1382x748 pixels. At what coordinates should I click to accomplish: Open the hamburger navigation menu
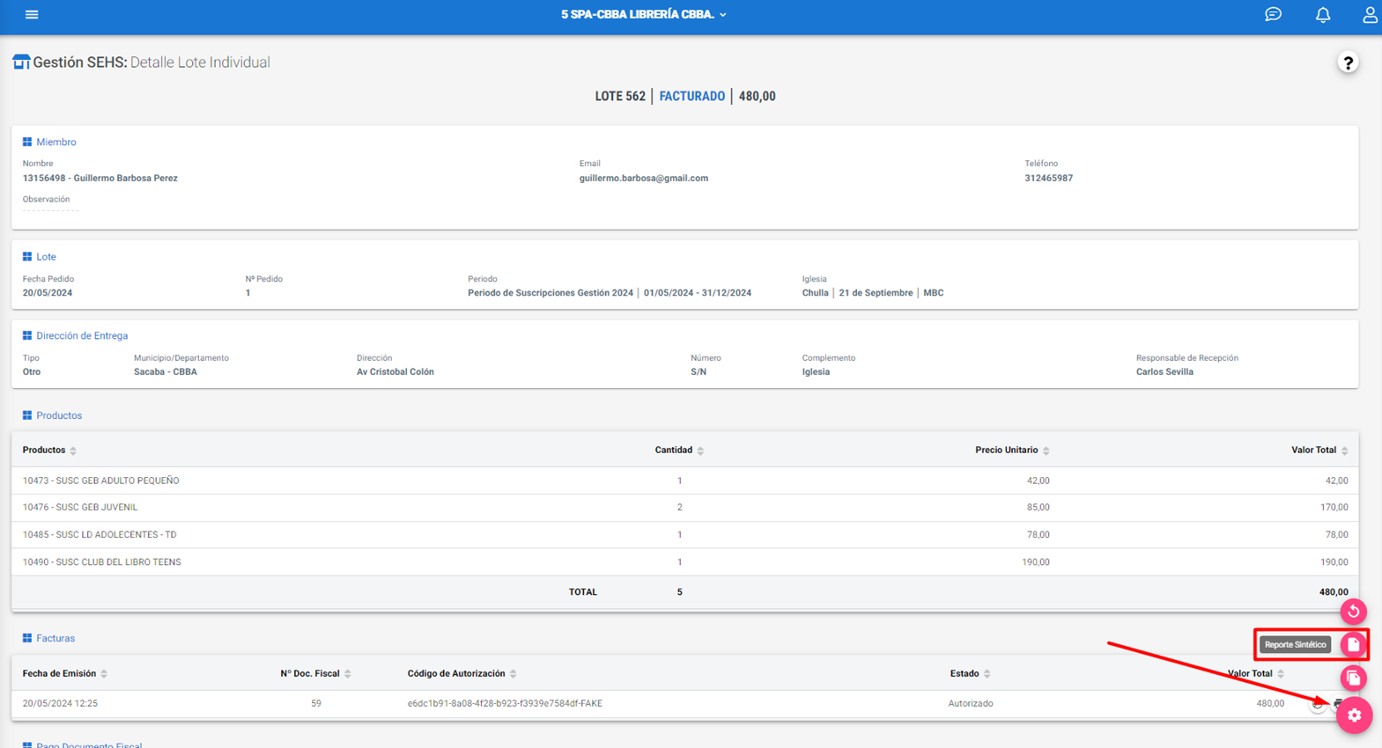coord(32,15)
